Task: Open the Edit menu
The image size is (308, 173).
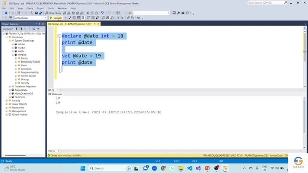Action: point(12,8)
